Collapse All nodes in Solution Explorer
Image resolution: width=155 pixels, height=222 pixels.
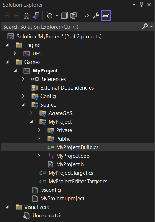(x=64, y=16)
